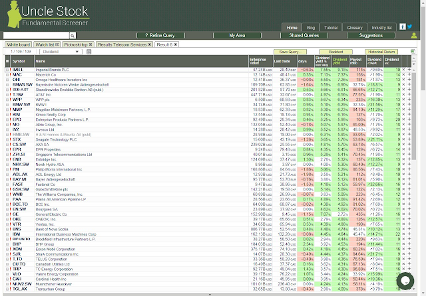Click the Refine Query button
The image size is (426, 296).
point(161,35)
